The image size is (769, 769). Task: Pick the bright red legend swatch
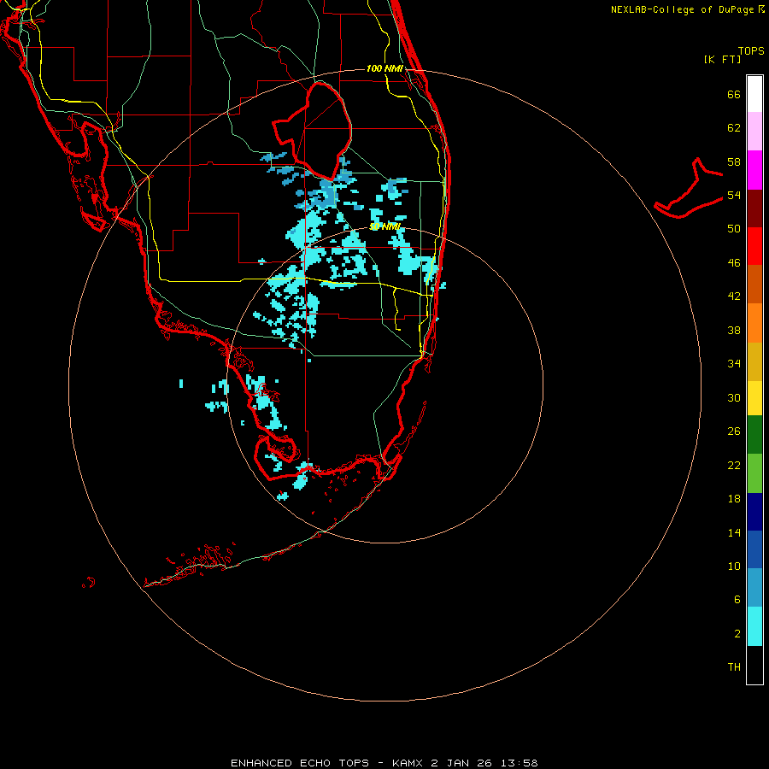pos(754,246)
